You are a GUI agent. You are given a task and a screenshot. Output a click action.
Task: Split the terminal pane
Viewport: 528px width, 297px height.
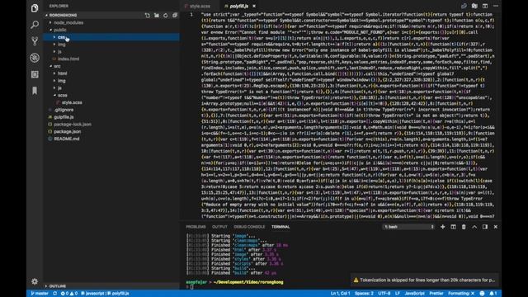click(453, 227)
